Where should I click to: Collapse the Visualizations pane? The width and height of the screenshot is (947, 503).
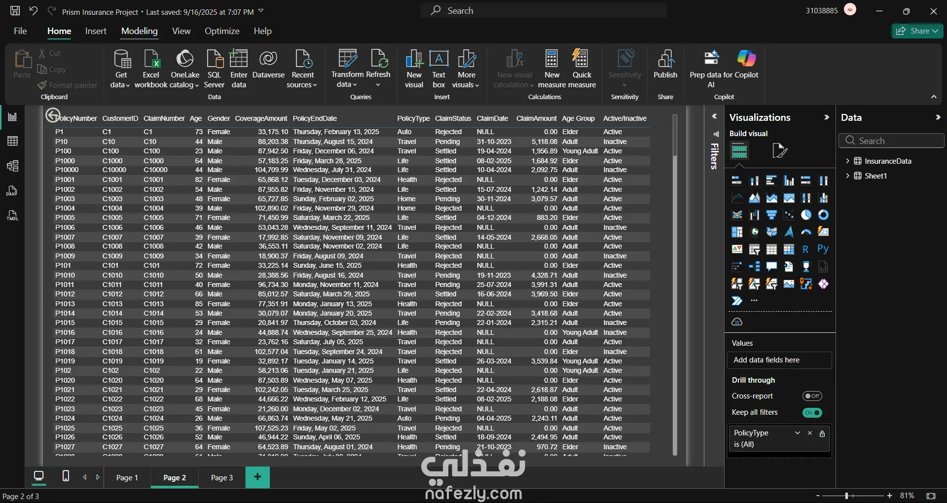[x=827, y=117]
